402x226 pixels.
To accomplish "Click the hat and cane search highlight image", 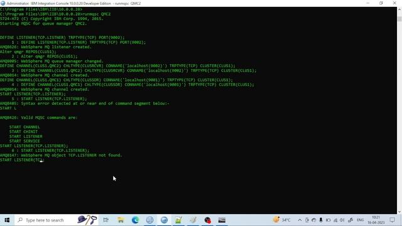I will tap(87, 220).
